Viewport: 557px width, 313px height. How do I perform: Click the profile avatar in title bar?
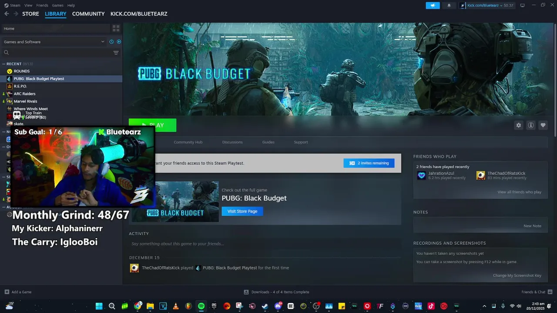click(x=462, y=5)
